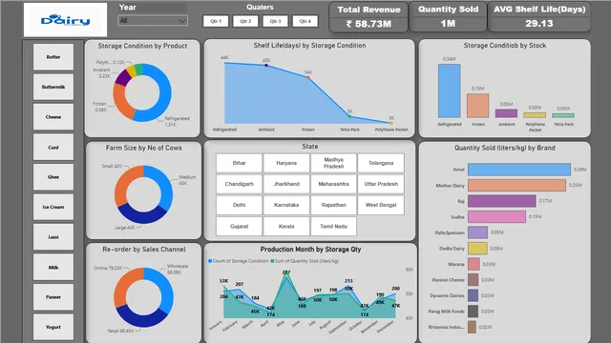Select Uttar Pradesh in State slicer
Screen dimensions: 611x343
381,184
